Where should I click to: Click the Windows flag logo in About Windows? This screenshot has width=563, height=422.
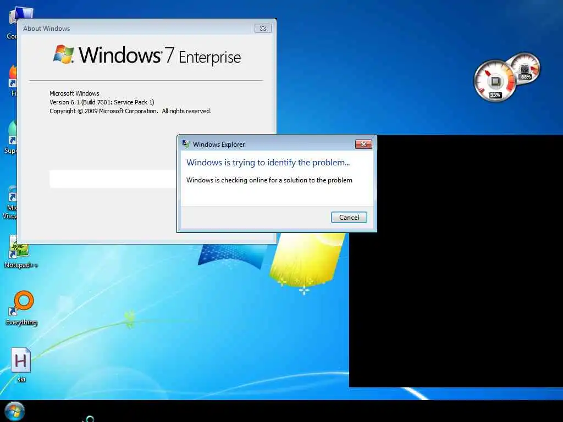tap(64, 54)
